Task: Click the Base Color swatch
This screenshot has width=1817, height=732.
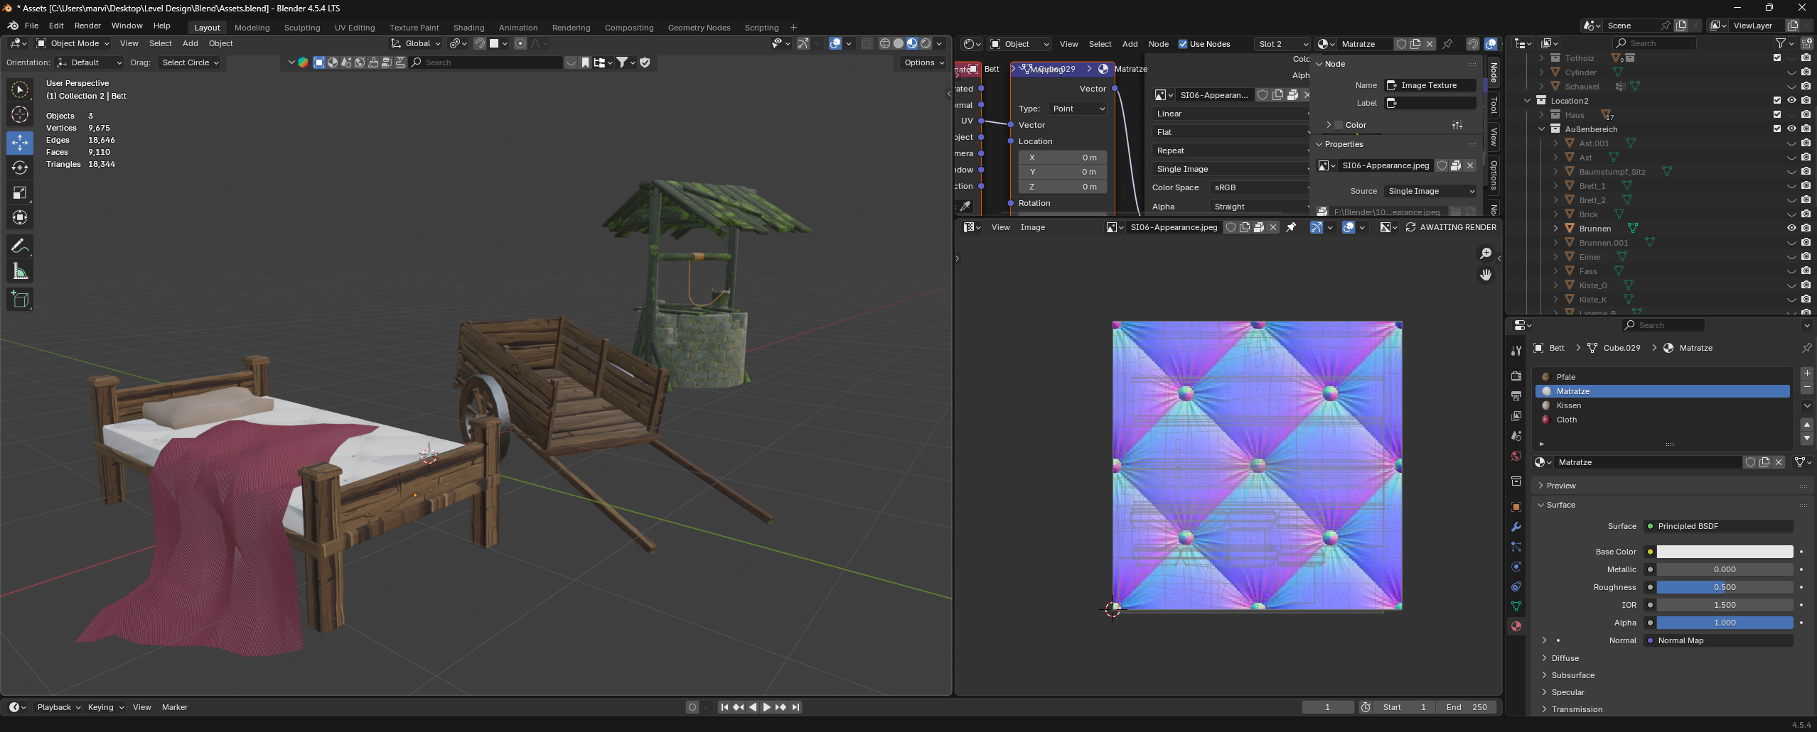Action: coord(1725,552)
